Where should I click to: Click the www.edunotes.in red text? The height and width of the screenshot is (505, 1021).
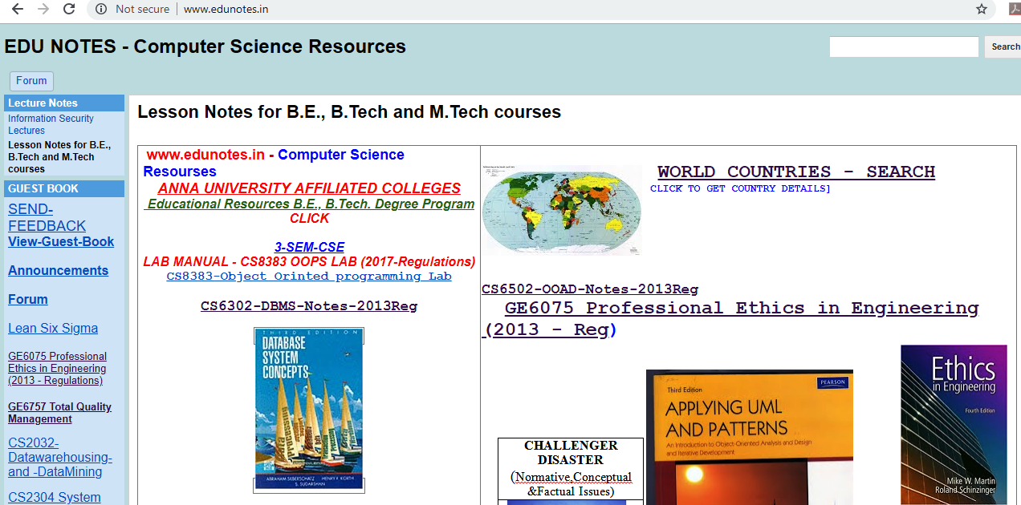[205, 155]
